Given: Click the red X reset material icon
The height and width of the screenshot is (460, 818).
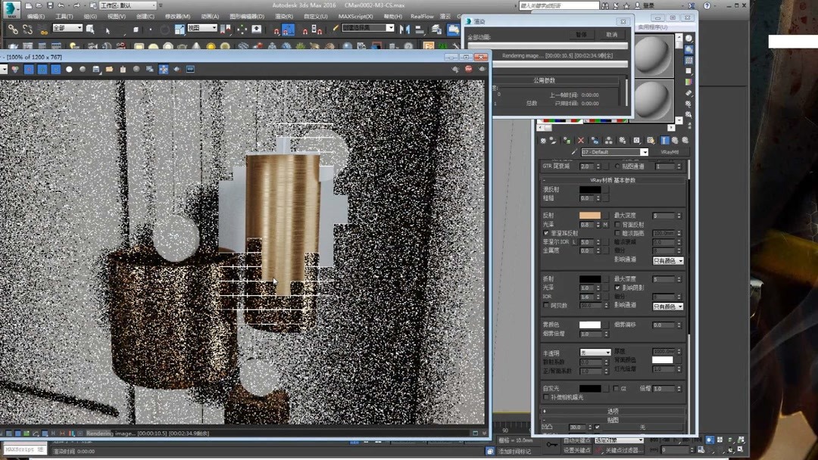Looking at the screenshot, I should point(581,141).
